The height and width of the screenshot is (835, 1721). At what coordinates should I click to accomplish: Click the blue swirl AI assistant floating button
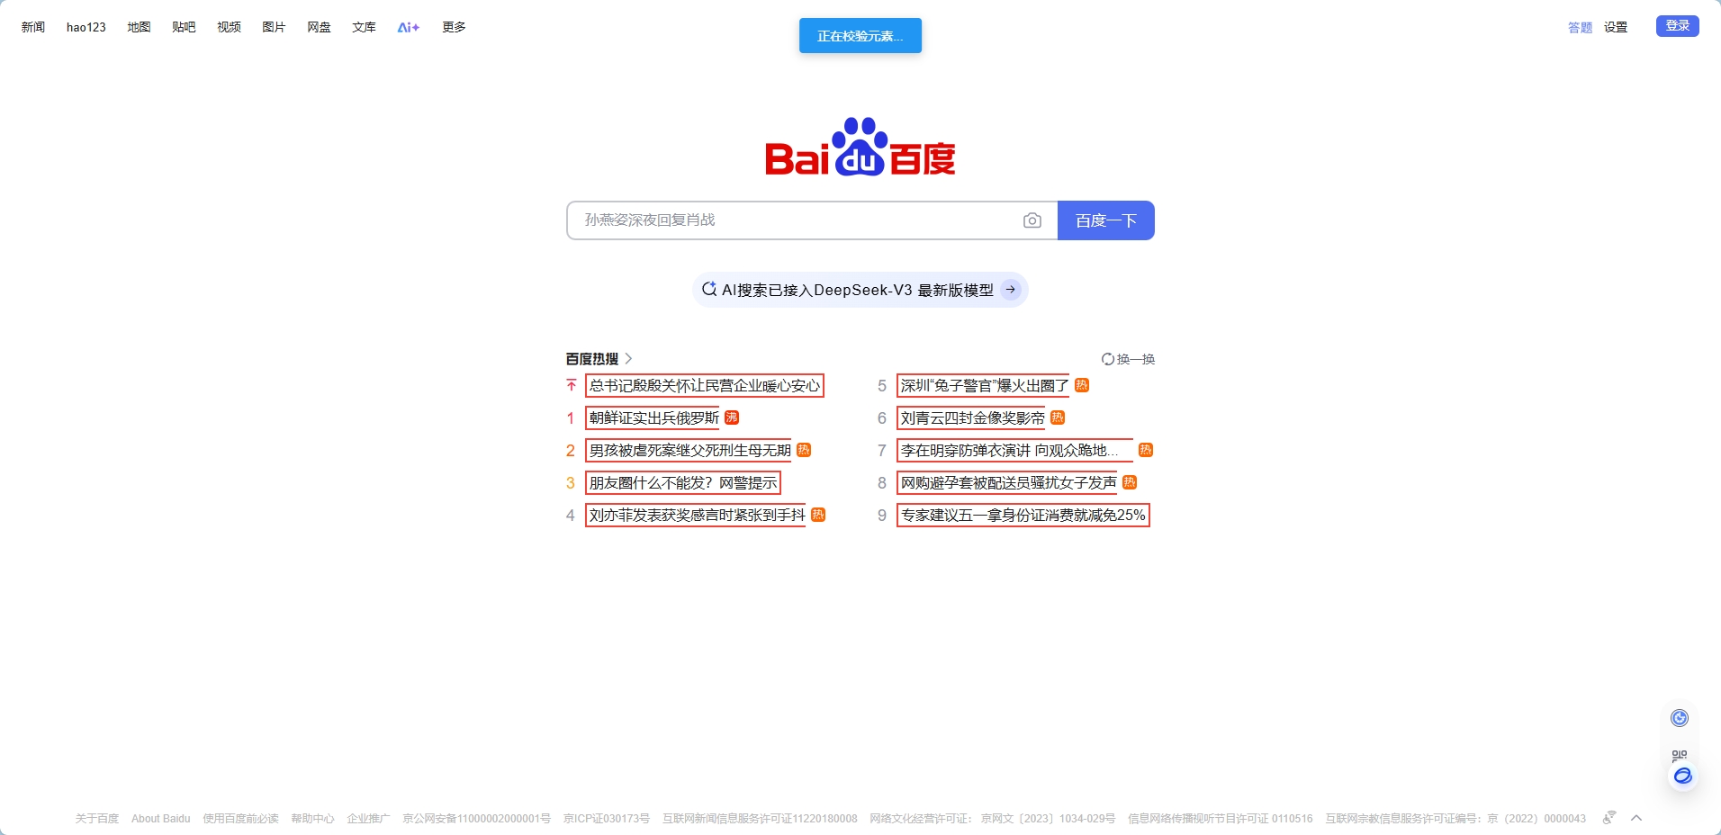1682,776
